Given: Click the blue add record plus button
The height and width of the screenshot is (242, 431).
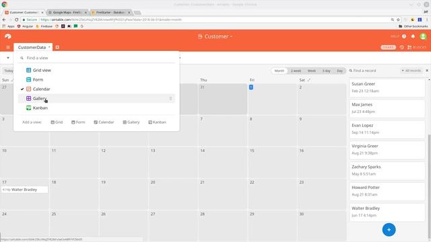Looking at the screenshot, I should click(389, 230).
